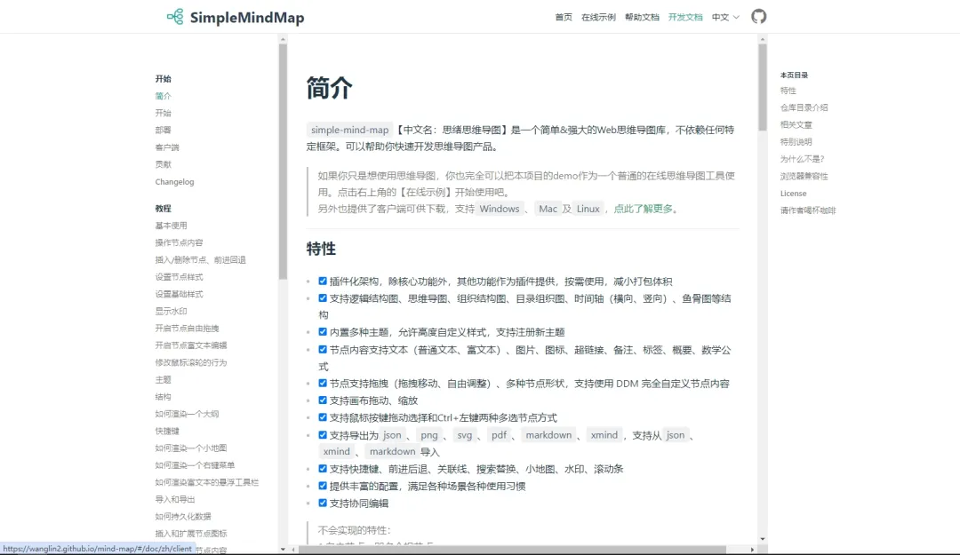Toggle the 内置多种主题 checkbox
The height and width of the screenshot is (555, 960).
[323, 331]
